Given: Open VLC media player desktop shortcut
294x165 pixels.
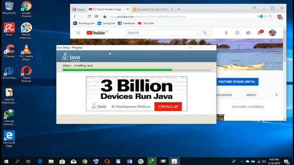Looking at the screenshot, I should click(26, 53).
